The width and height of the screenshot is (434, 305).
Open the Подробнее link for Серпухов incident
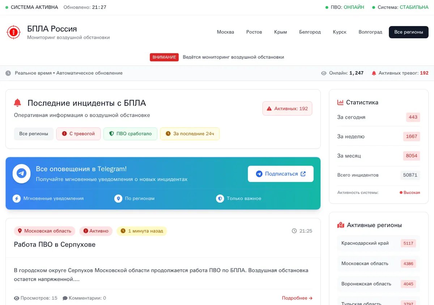pyautogui.click(x=297, y=298)
